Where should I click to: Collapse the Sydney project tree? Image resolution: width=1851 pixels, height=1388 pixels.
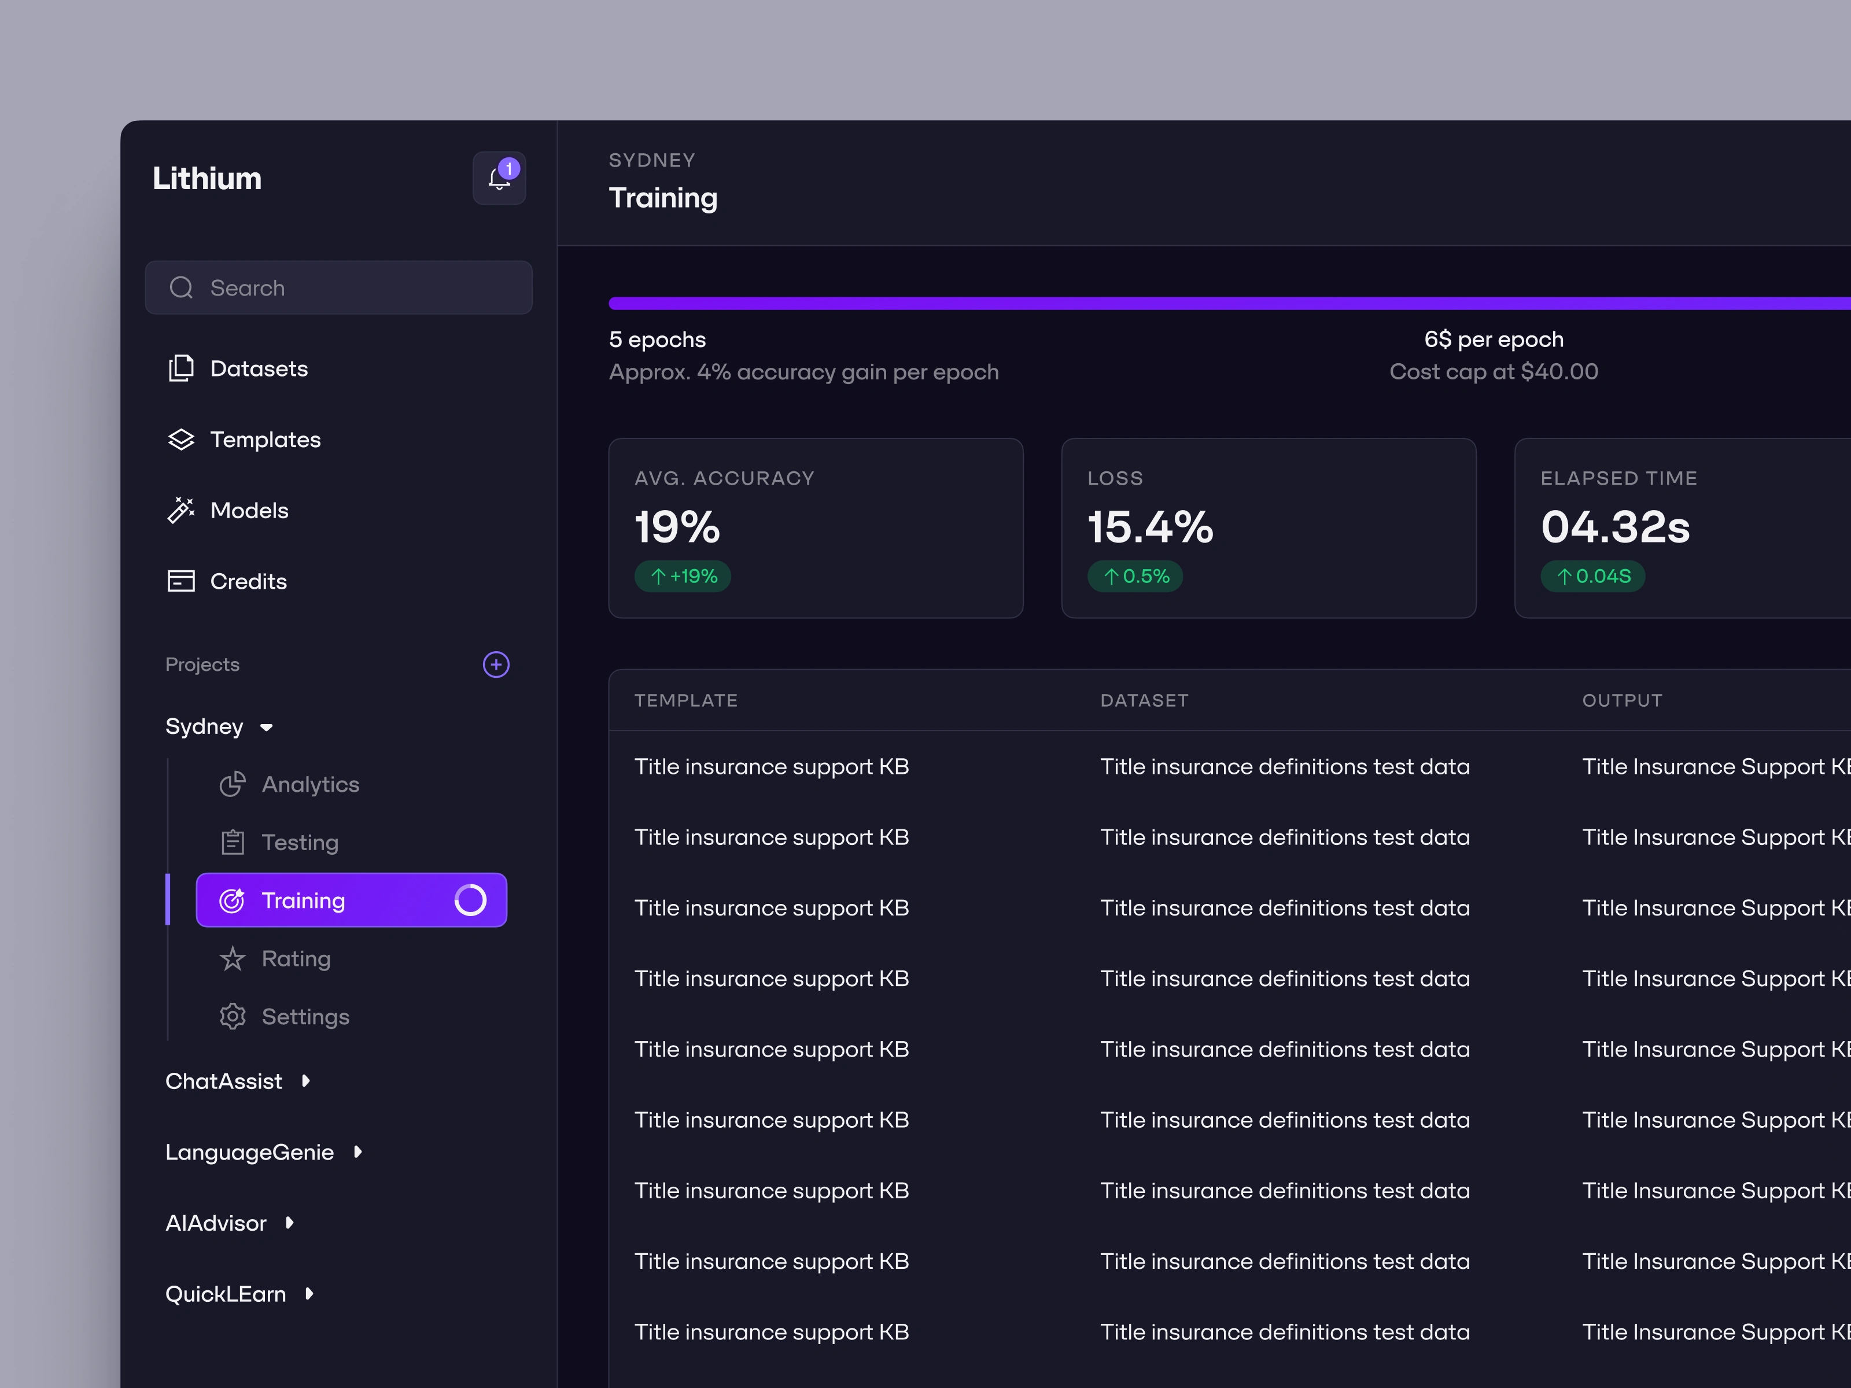267,727
